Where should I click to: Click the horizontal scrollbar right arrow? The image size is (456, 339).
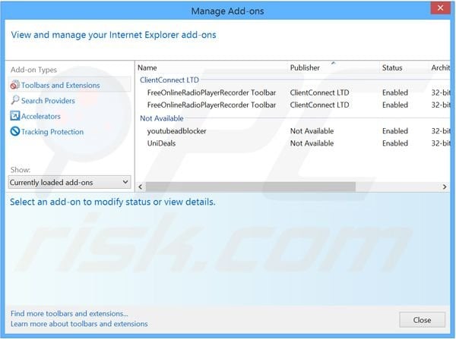pyautogui.click(x=445, y=187)
